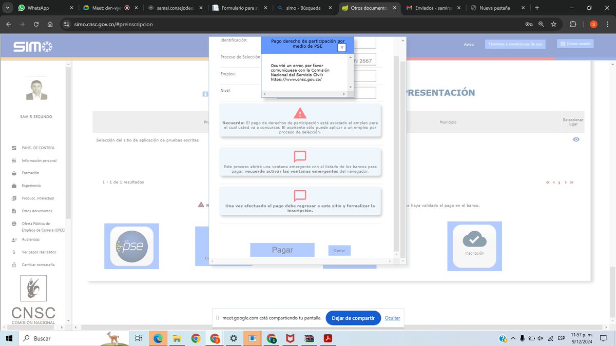Viewport: 616px width, 346px height.
Task: Open WinRAR from taskbar
Action: coord(309,338)
